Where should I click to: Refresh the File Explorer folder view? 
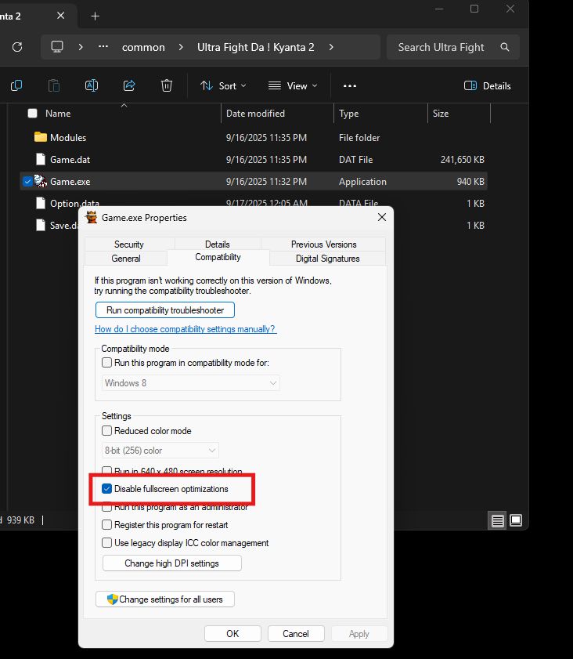(17, 47)
